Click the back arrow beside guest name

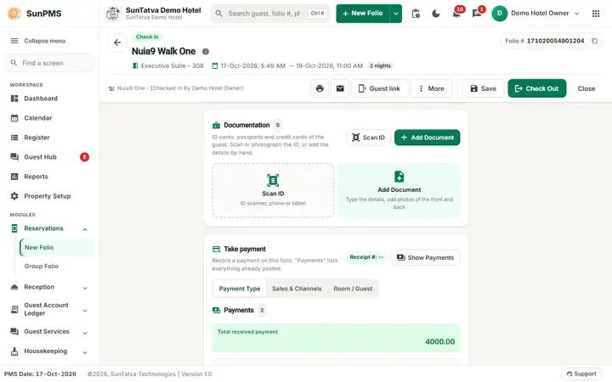coord(117,42)
